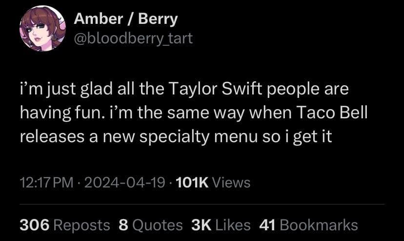
Task: Click the number 306 in the stats row
Action: coord(35,224)
